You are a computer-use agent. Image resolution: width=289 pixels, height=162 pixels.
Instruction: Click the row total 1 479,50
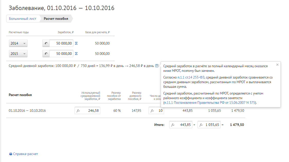[238, 111]
